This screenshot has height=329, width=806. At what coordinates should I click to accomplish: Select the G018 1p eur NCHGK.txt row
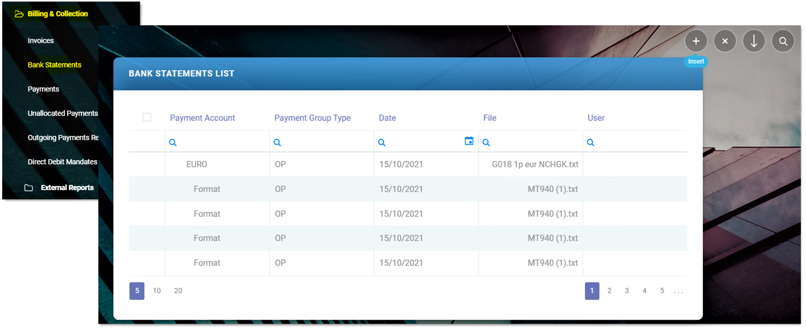[x=535, y=164]
